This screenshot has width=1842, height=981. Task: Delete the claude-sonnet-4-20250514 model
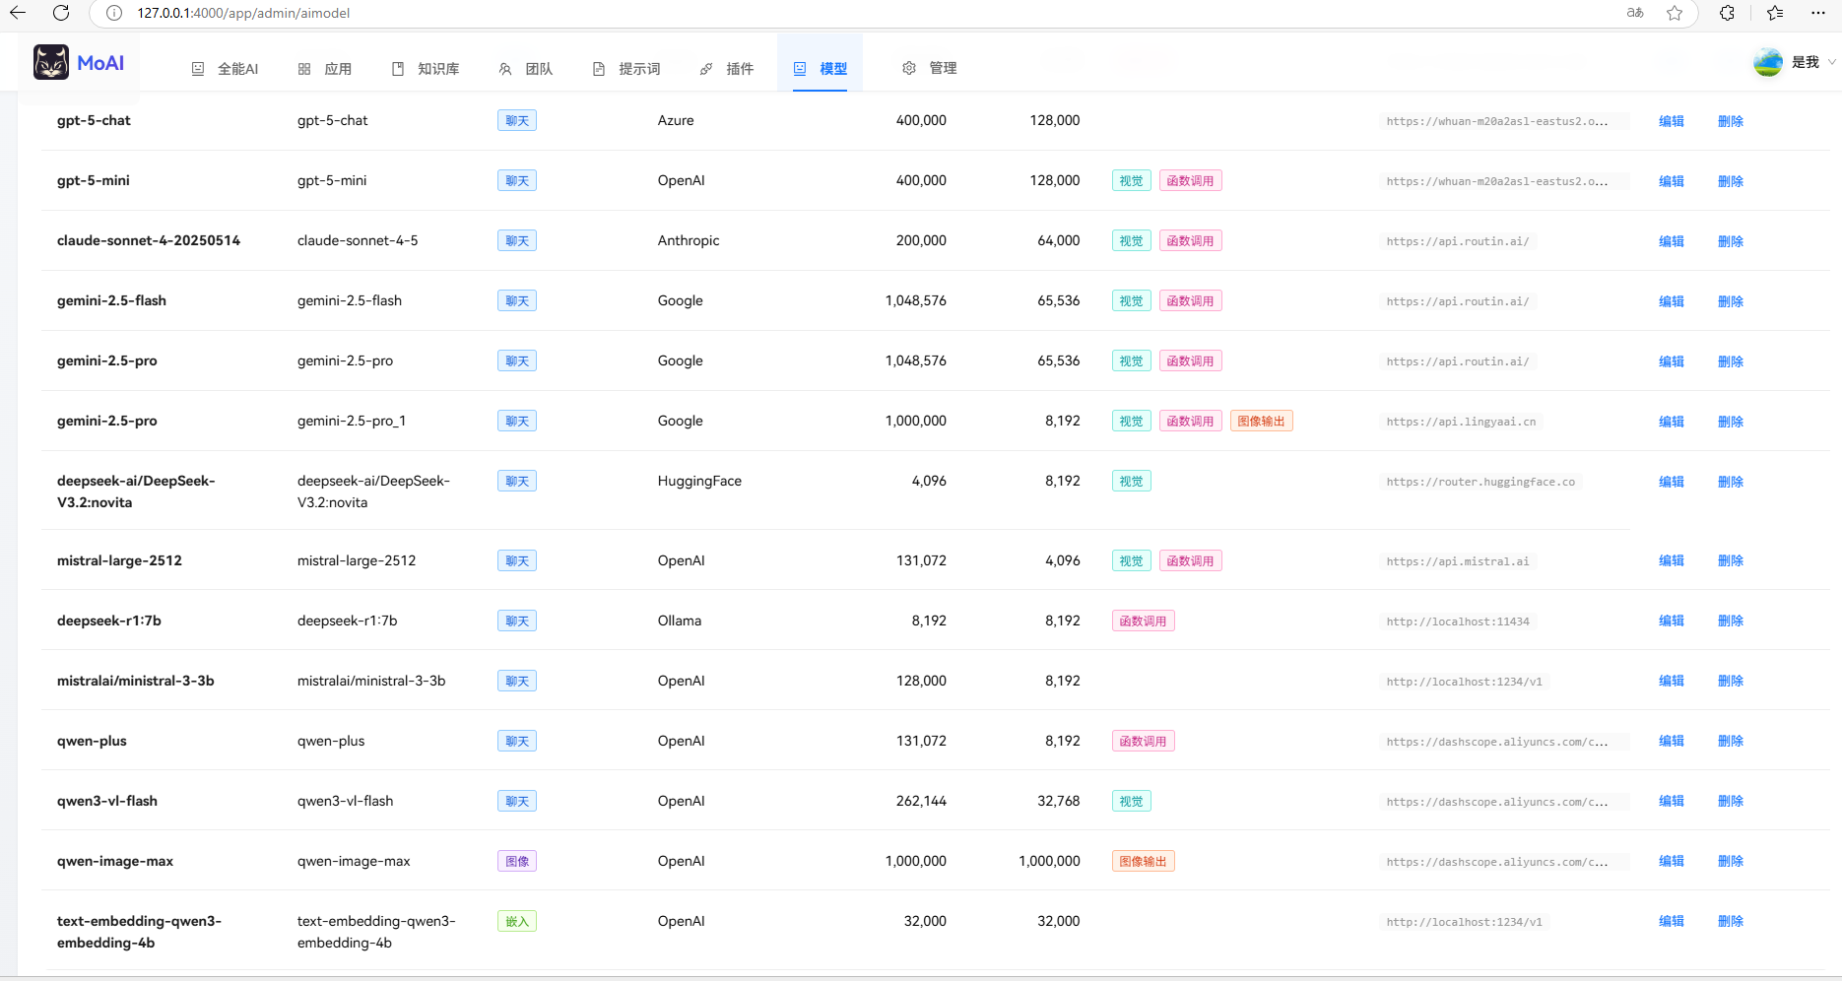(1730, 241)
